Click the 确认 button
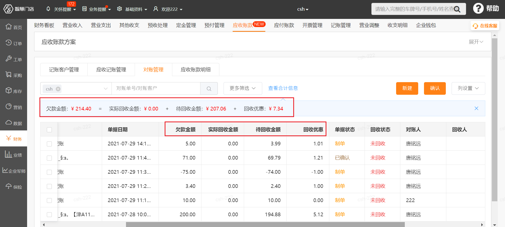 [435, 88]
